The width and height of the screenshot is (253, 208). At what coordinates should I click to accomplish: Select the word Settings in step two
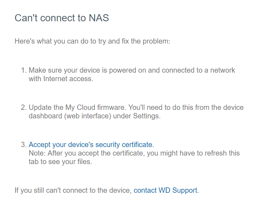146,116
